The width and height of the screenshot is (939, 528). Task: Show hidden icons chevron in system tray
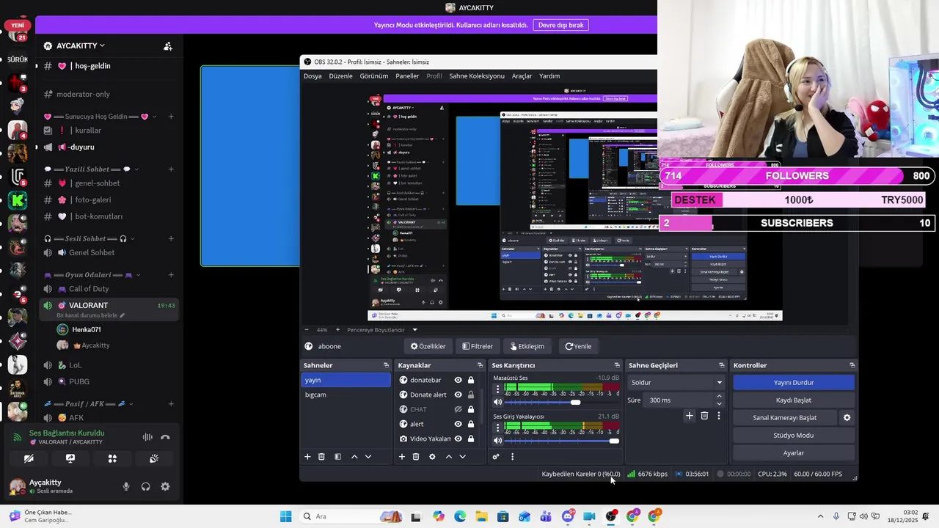[x=820, y=516]
